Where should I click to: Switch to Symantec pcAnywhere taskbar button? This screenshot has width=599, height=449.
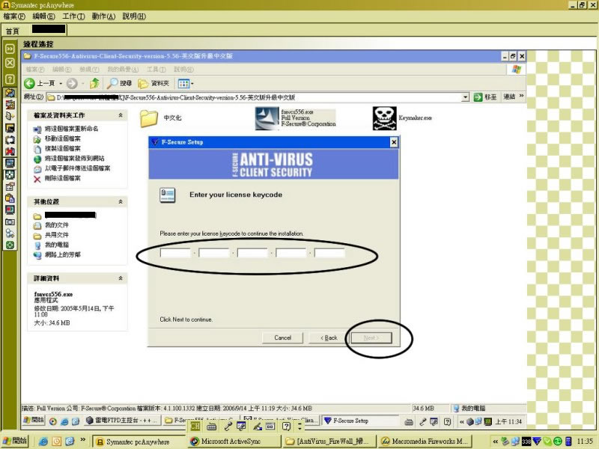[x=139, y=442]
